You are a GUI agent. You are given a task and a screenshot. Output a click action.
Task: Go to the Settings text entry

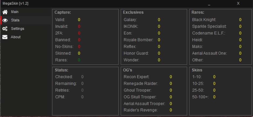tap(18, 29)
